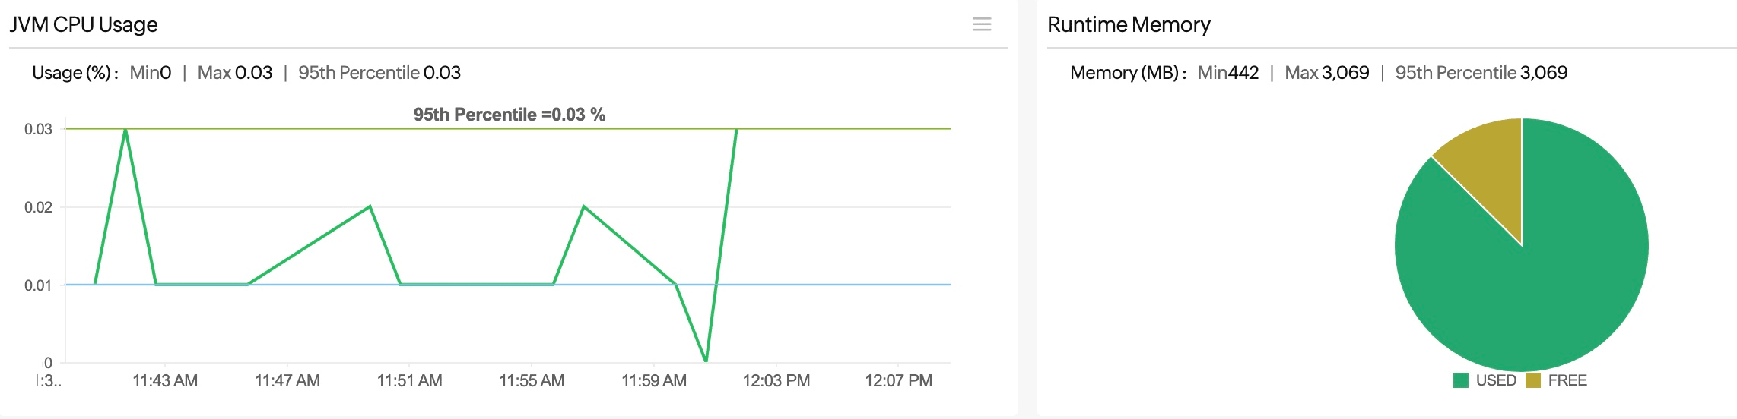Toggle the FREE series legend label
This screenshot has width=1737, height=419.
pos(1567,380)
